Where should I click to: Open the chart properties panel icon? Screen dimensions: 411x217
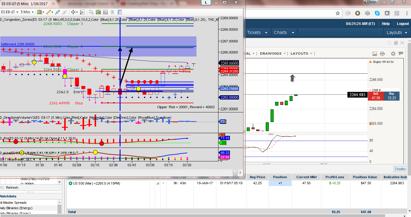tap(120, 12)
